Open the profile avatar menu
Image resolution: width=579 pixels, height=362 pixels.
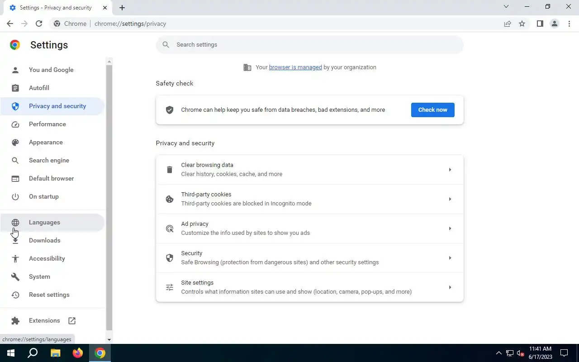coord(554,24)
